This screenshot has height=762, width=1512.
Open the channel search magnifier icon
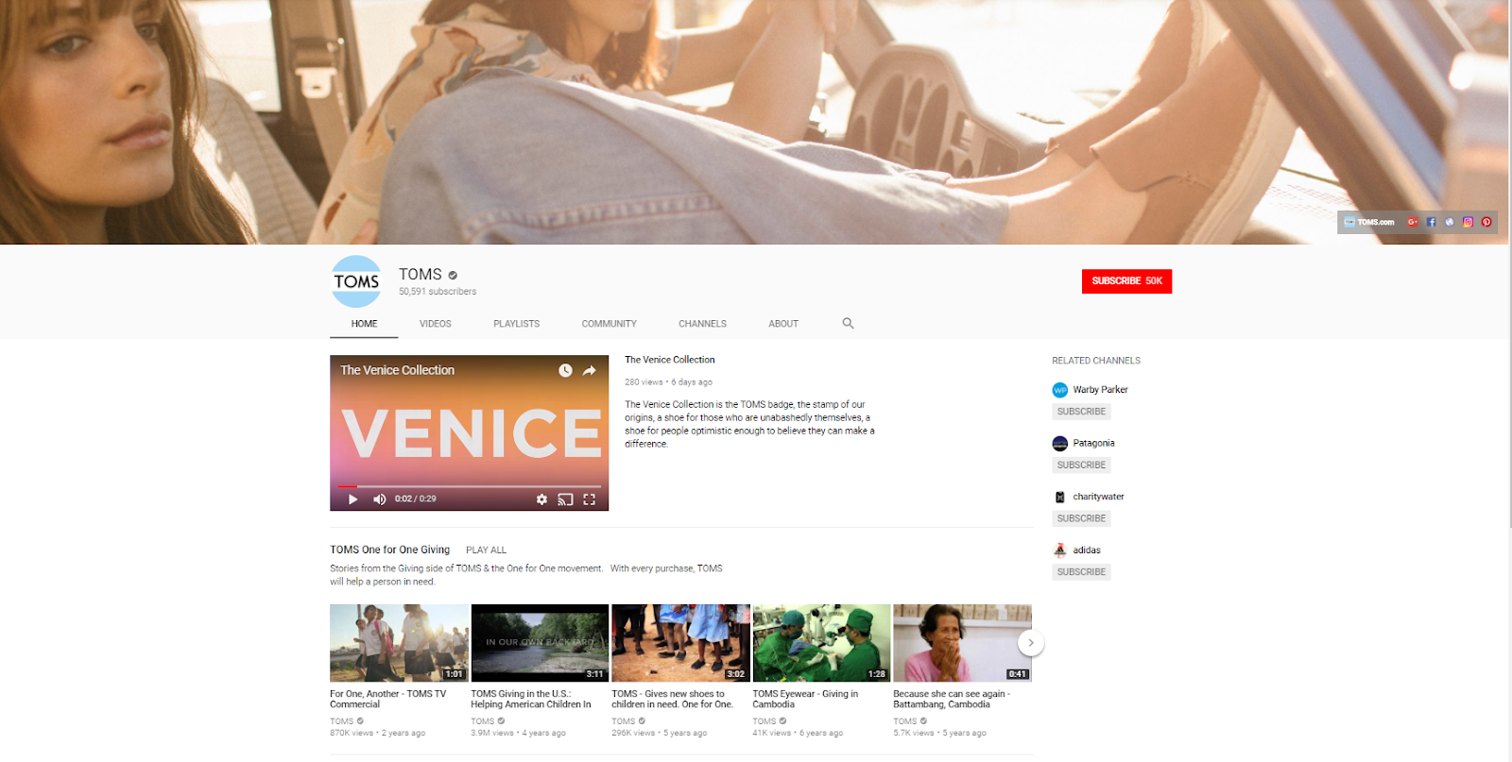848,323
